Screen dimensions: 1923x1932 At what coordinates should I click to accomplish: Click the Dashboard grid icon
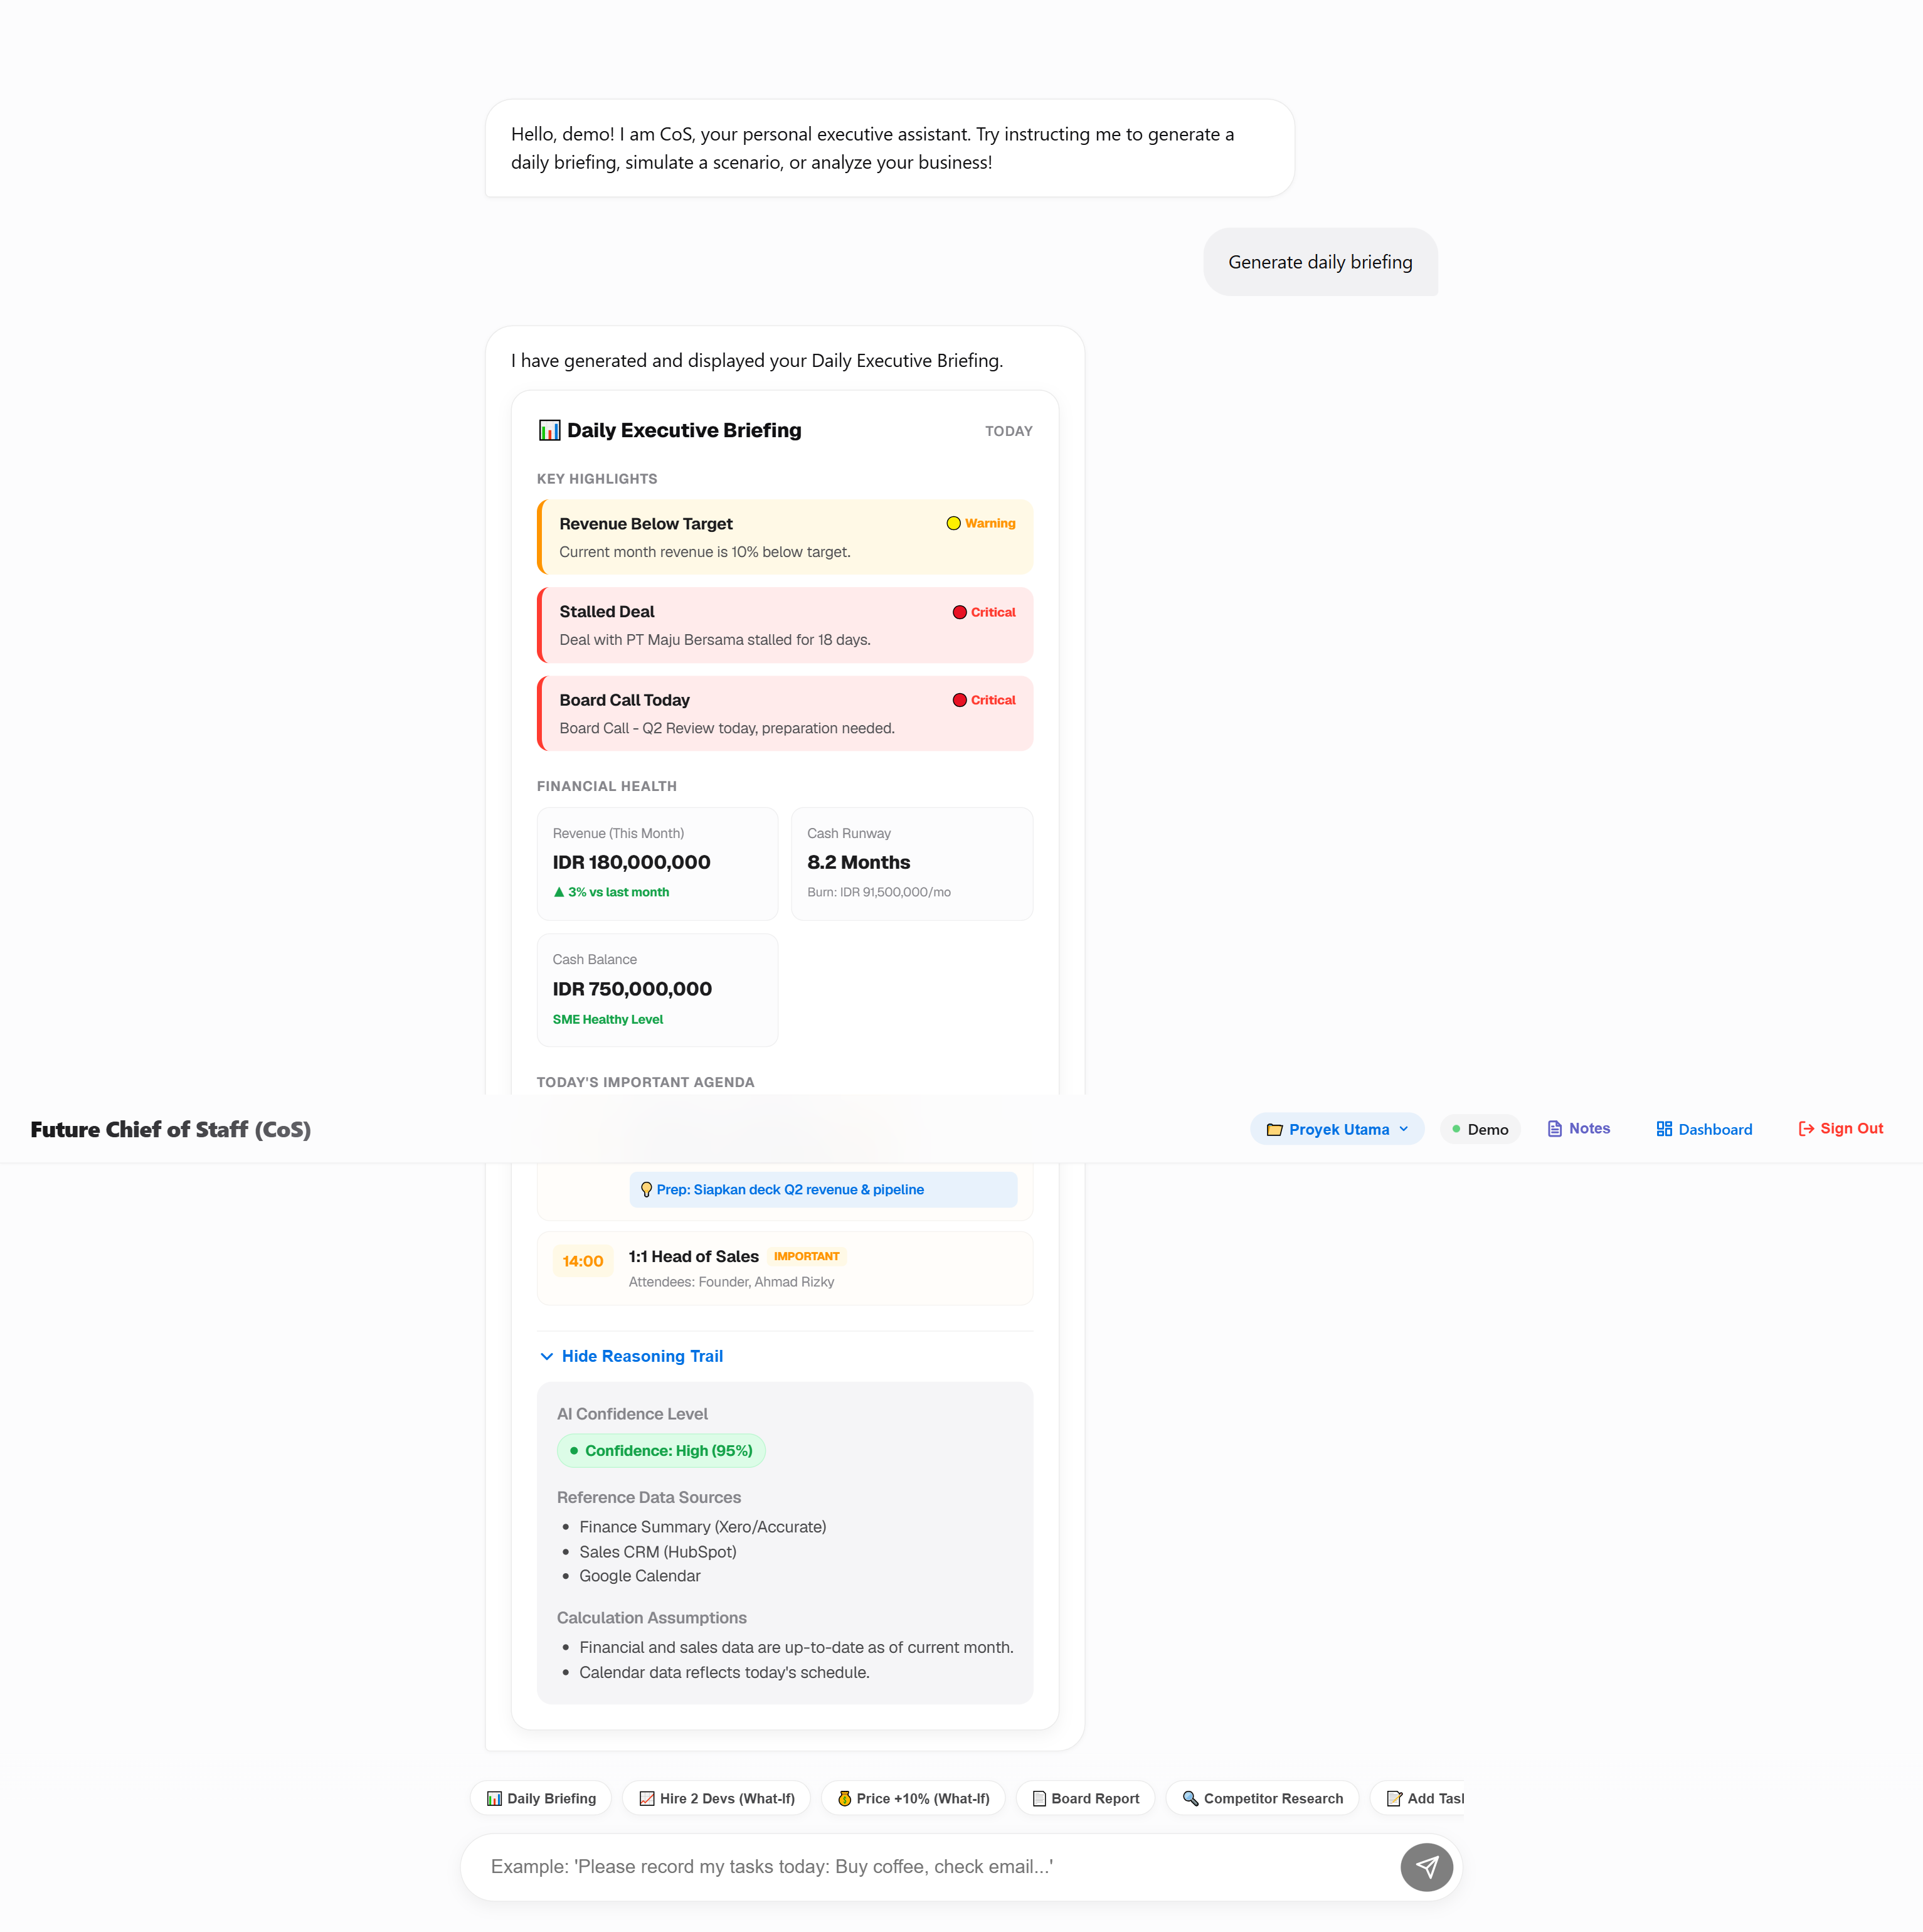(x=1664, y=1129)
